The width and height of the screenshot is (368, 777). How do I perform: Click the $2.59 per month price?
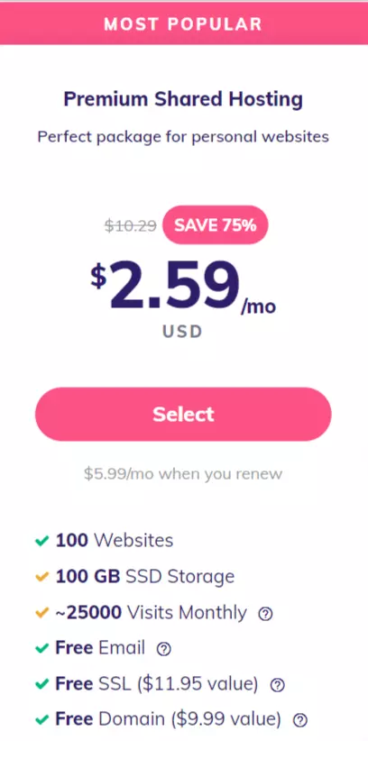coord(183,288)
